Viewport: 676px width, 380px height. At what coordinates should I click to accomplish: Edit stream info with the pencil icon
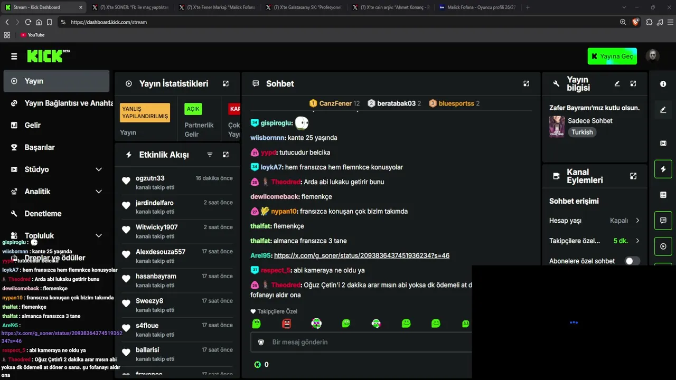click(x=617, y=83)
